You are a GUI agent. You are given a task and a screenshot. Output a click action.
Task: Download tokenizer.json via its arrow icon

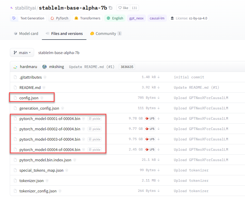[x=159, y=180]
